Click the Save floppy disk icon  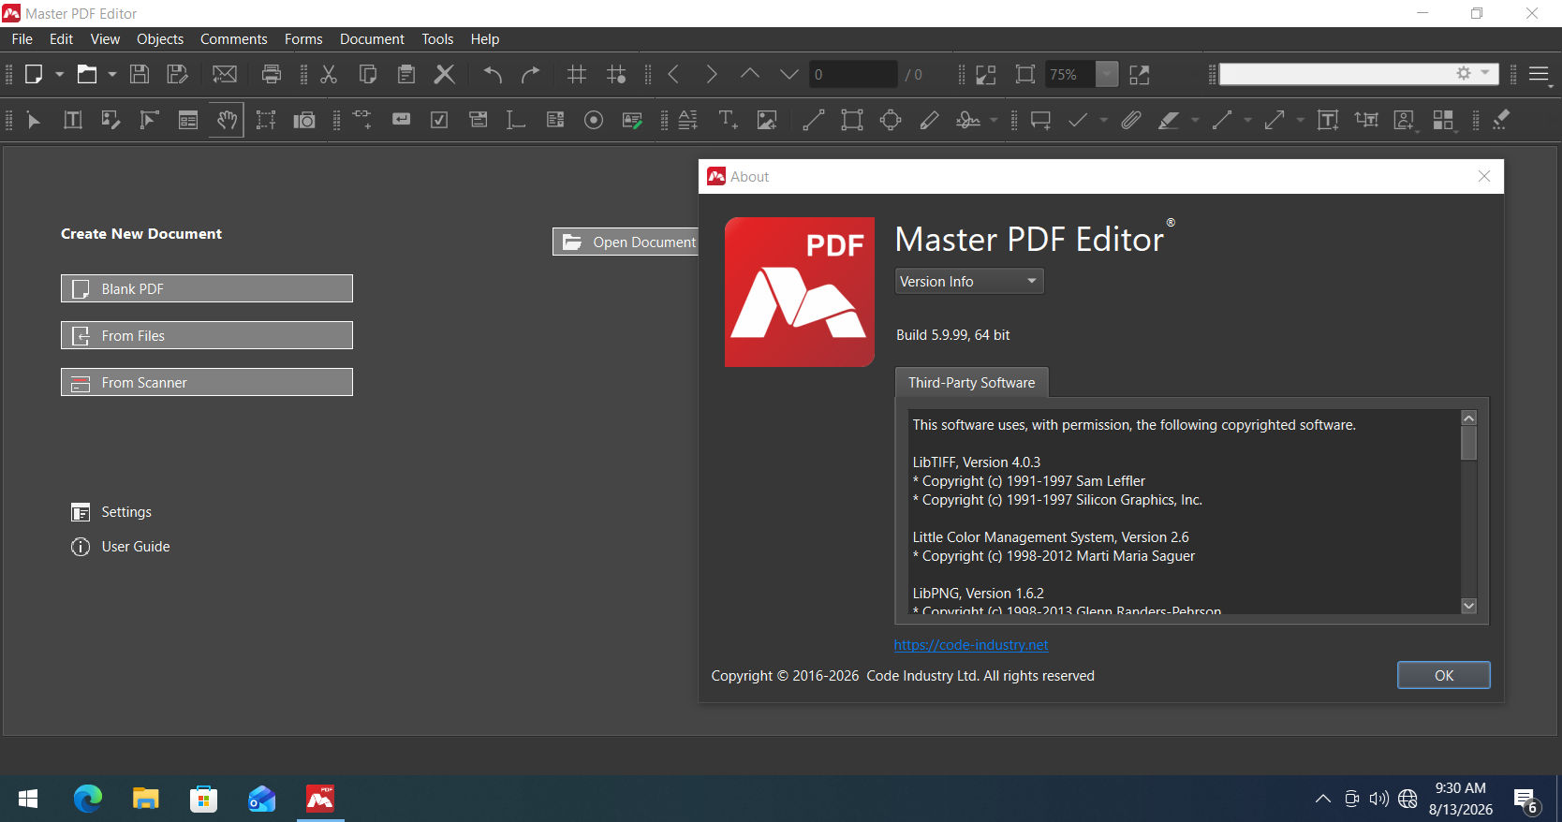click(140, 74)
